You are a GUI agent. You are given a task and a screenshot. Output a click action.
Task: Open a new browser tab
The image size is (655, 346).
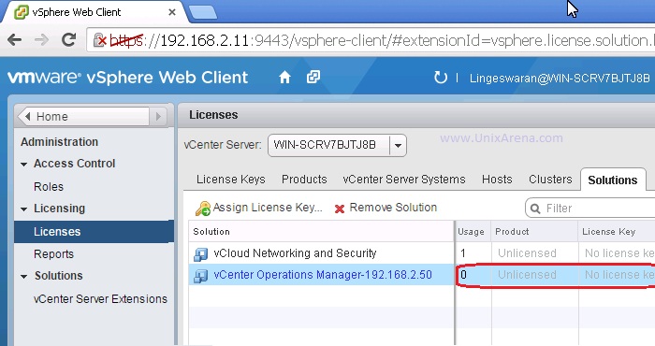point(203,12)
